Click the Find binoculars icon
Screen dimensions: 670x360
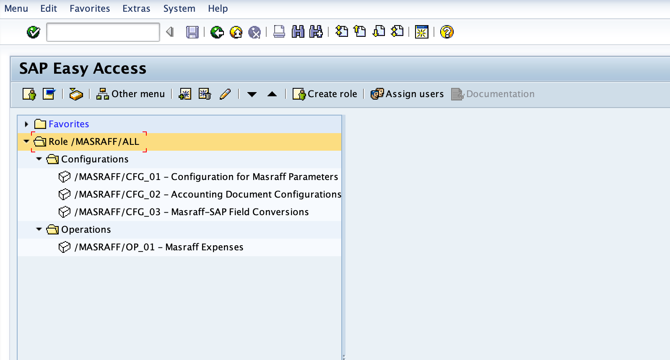coord(298,32)
